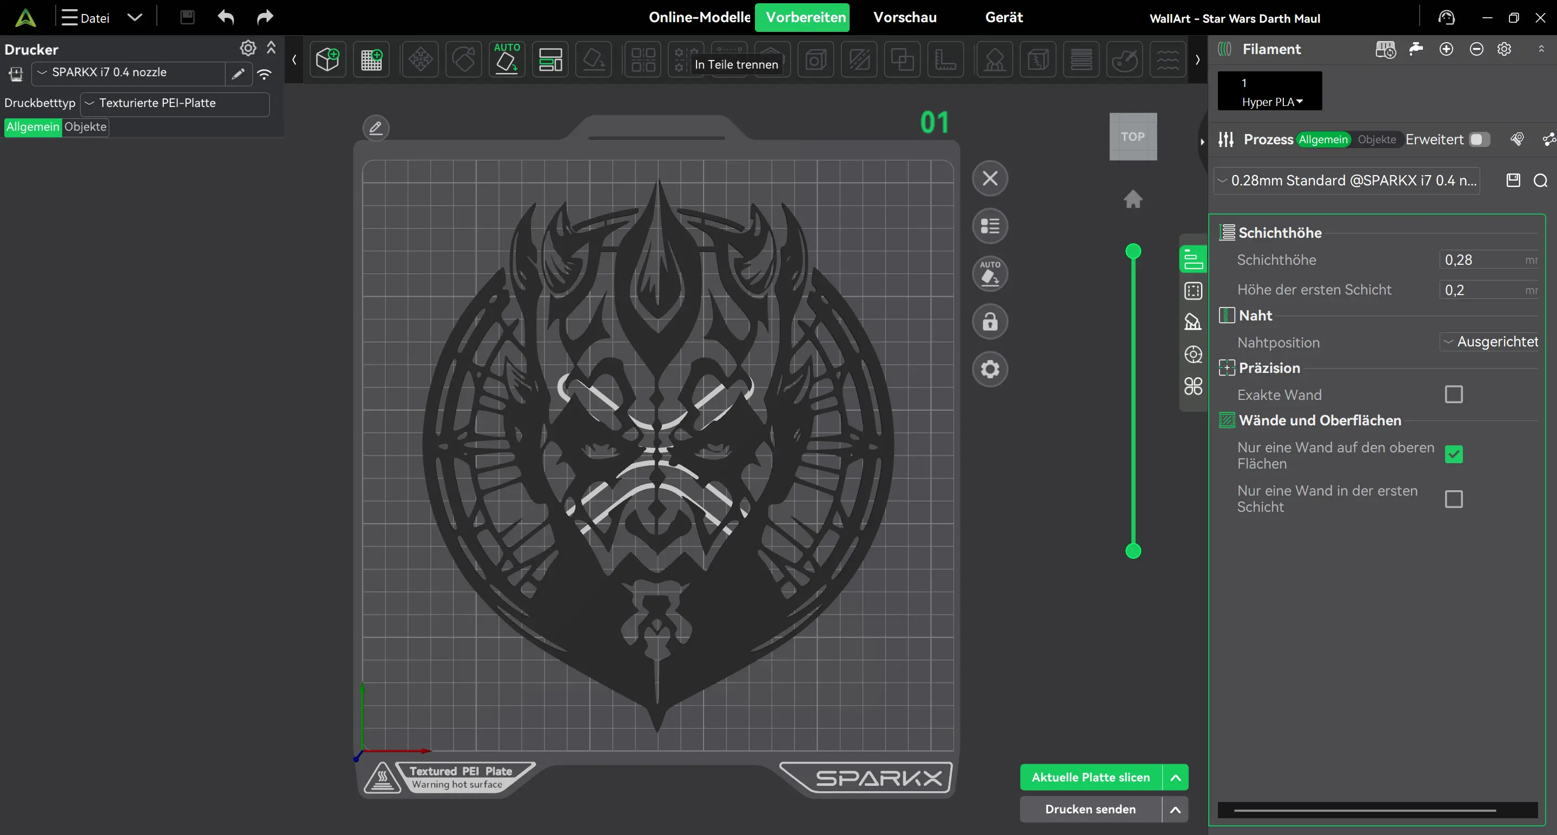Toggle the Erweitert advanced mode switch

pos(1479,139)
